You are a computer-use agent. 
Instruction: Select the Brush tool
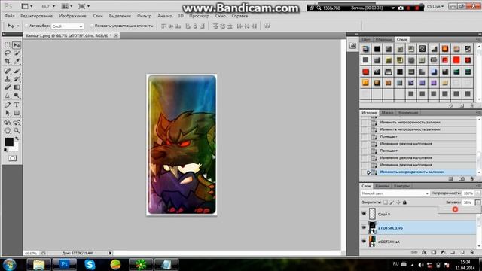click(x=17, y=71)
